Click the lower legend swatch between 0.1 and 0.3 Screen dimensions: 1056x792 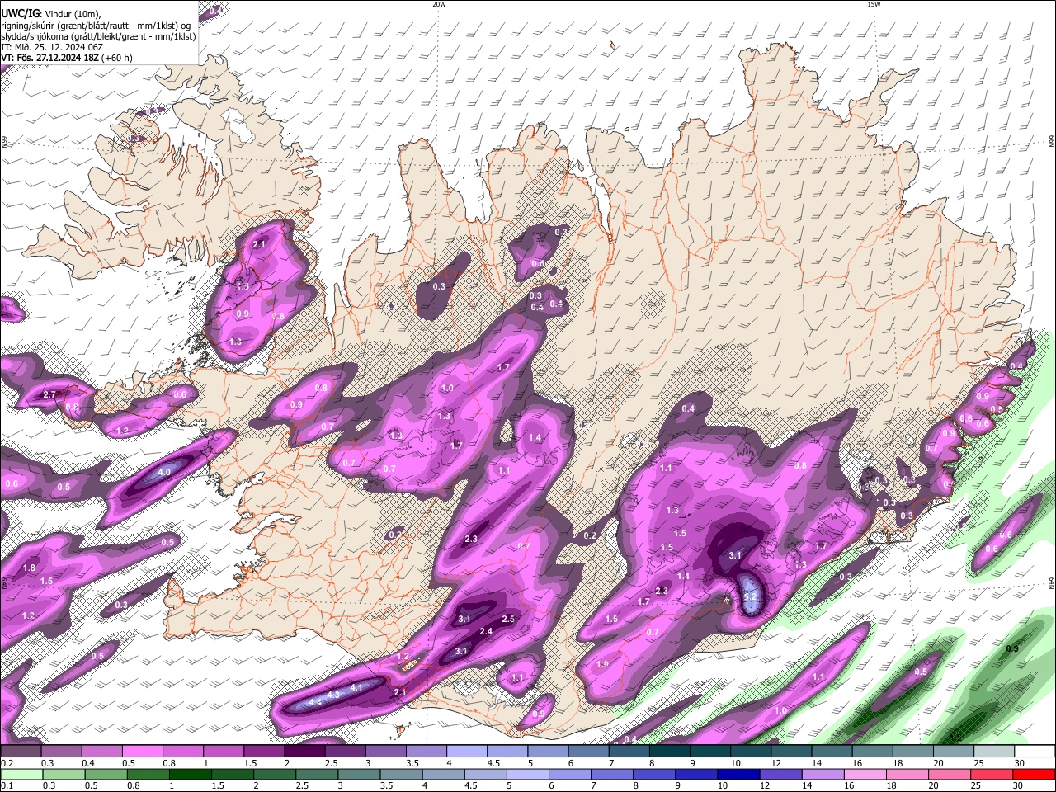21,774
